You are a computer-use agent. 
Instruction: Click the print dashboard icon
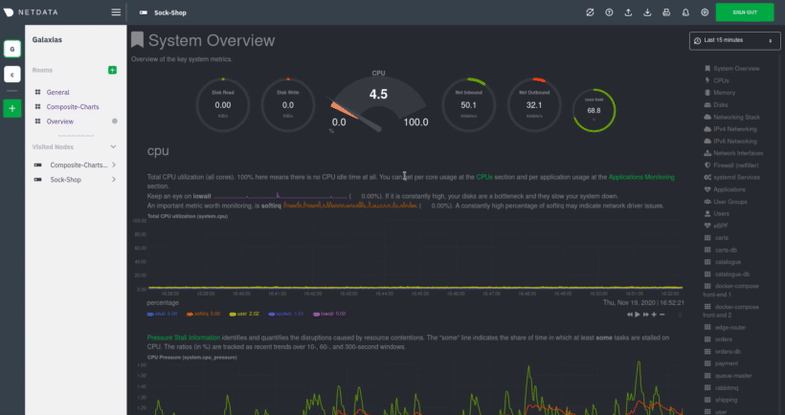(x=666, y=12)
